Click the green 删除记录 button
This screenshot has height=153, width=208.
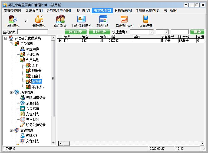pos(99,32)
